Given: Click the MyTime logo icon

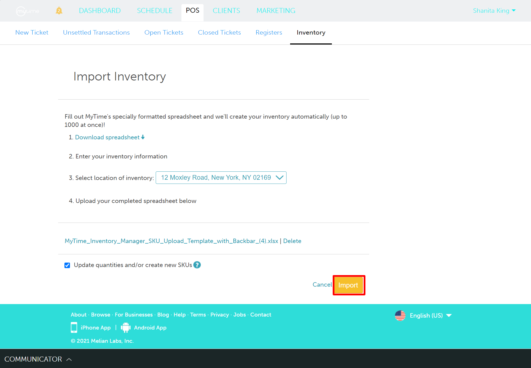Looking at the screenshot, I should pos(27,11).
